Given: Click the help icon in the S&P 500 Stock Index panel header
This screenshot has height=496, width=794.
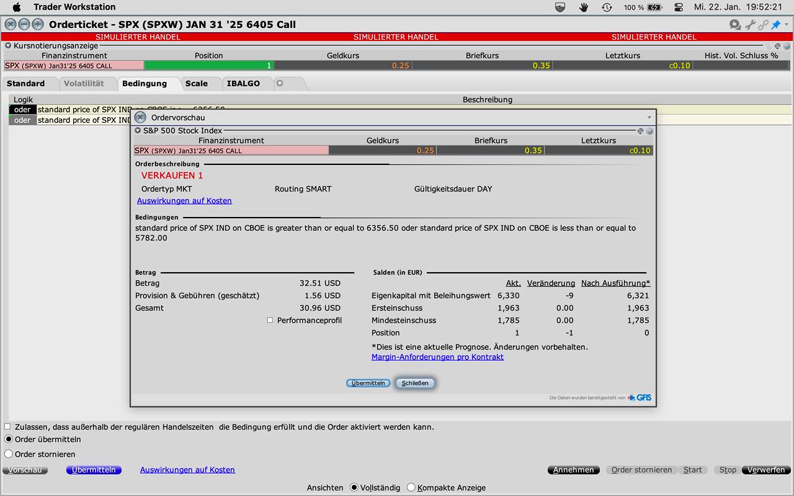Looking at the screenshot, I should [x=649, y=131].
